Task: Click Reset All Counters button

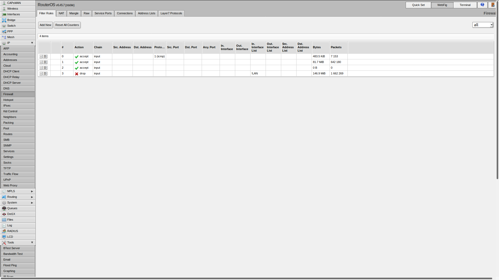Action: (67, 25)
